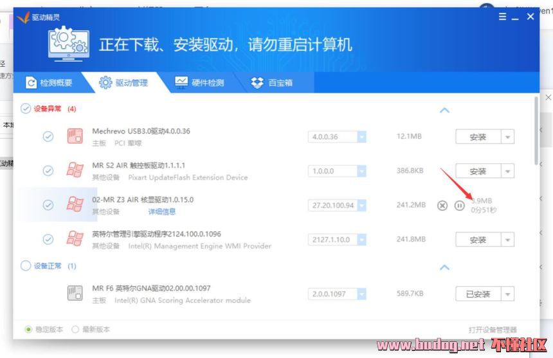This screenshot has width=553, height=358.
Task: Install 英特尔管理引擎 driver
Action: tap(478, 240)
